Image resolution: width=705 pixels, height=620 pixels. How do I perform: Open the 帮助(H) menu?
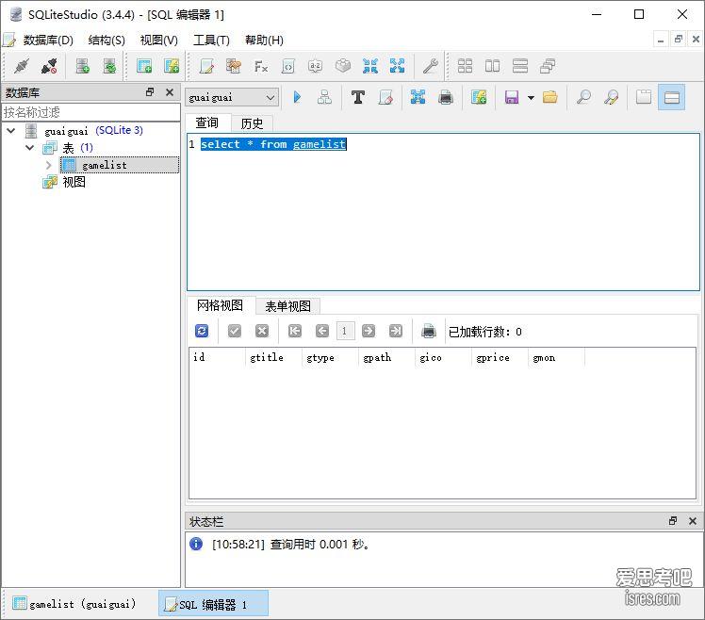[x=264, y=40]
